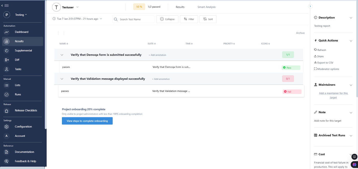
Task: Click View steps to complete onboarding
Action: 87,121
